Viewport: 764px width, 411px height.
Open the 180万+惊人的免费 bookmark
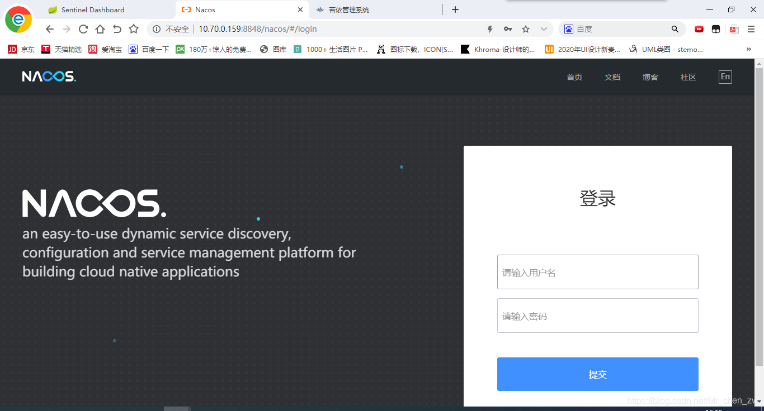[x=214, y=49]
